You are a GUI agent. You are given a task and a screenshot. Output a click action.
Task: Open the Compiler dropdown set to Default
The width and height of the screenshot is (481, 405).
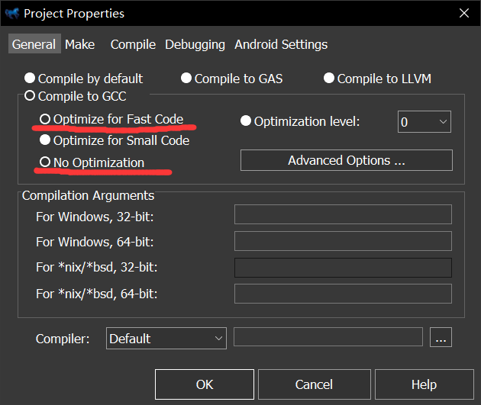click(x=166, y=338)
